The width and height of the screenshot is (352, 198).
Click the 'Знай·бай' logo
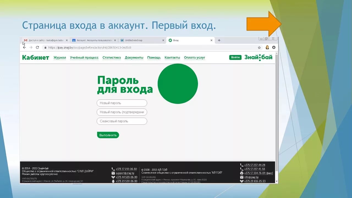pyautogui.click(x=258, y=57)
